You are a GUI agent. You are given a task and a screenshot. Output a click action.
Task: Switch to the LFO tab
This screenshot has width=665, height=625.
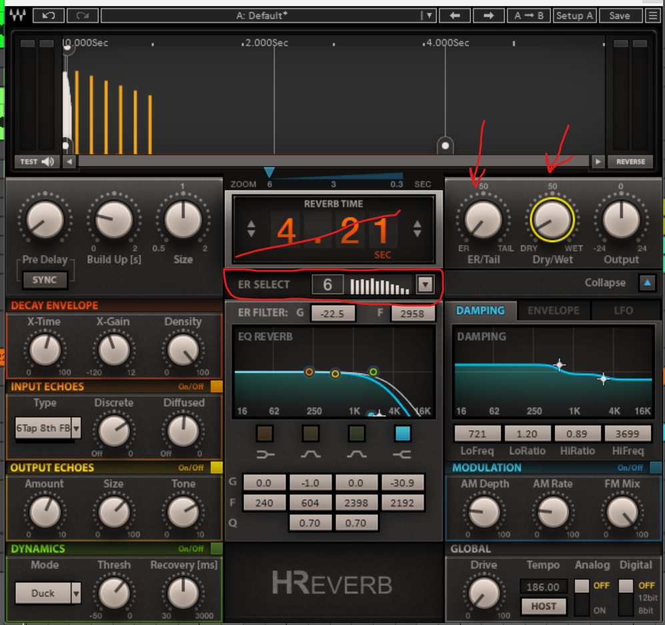click(x=623, y=311)
